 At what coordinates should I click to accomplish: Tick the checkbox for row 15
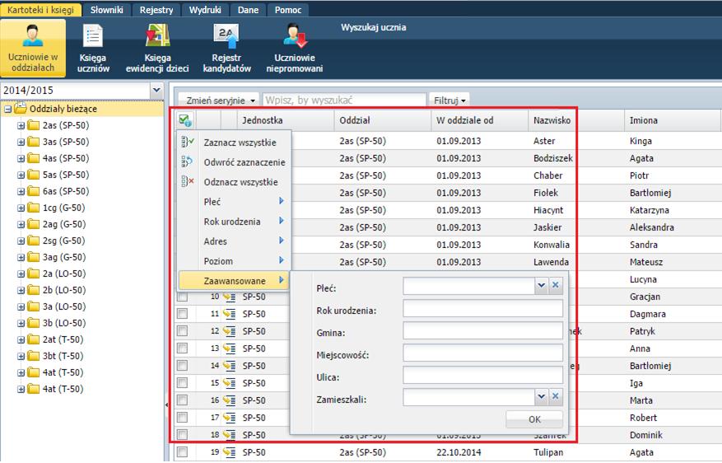tap(182, 383)
